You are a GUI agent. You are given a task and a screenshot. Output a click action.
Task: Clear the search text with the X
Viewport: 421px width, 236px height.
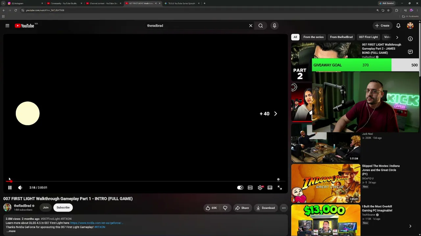point(251,26)
